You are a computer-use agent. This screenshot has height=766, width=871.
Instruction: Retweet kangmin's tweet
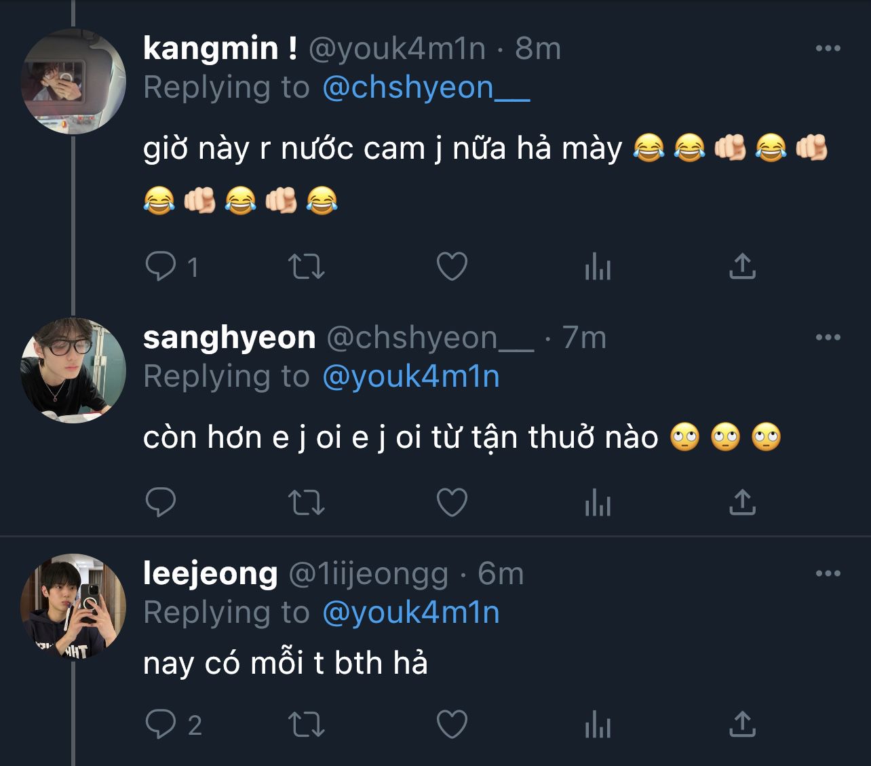pyautogui.click(x=307, y=267)
